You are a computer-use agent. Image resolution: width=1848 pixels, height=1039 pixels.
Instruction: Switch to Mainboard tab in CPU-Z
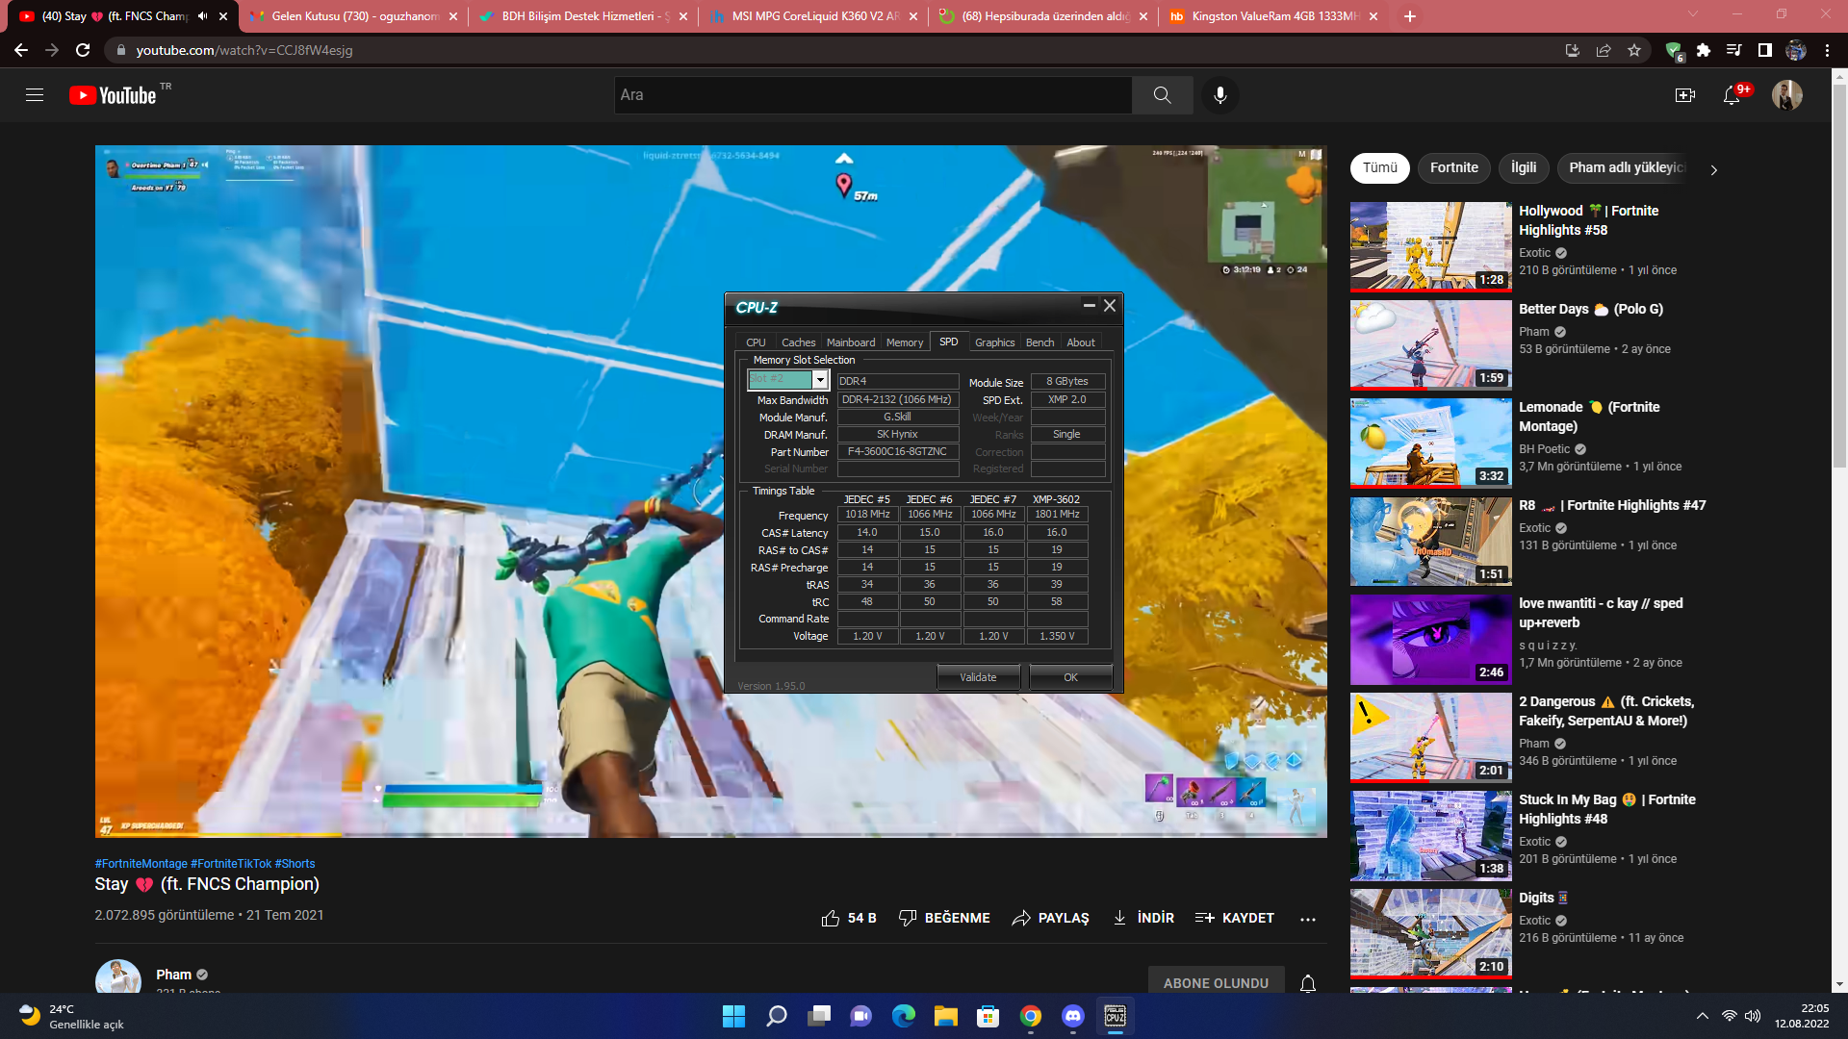[851, 342]
